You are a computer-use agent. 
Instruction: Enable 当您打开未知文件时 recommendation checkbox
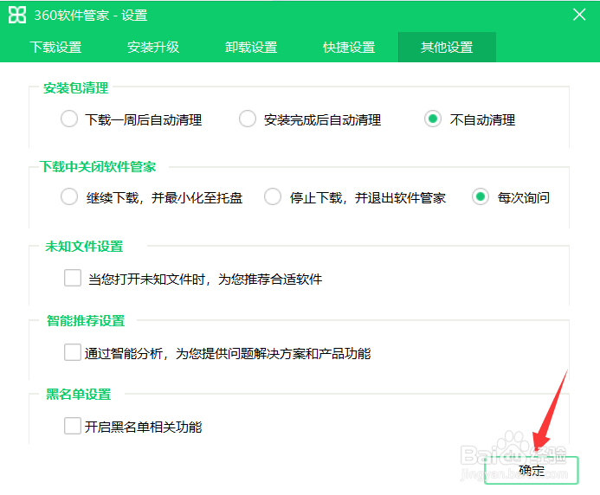click(x=73, y=278)
